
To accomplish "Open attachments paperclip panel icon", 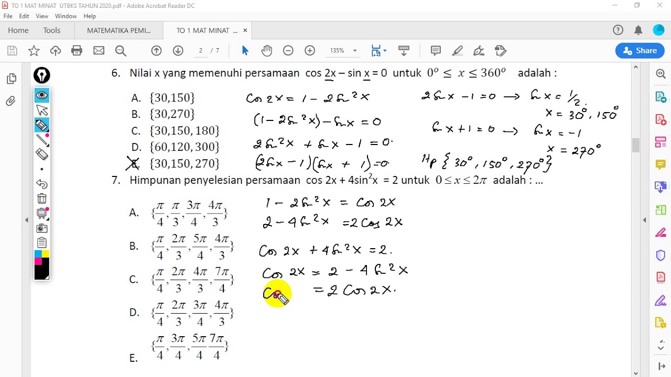I will (11, 101).
